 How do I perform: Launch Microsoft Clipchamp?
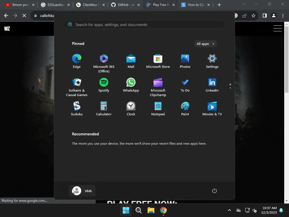click(158, 87)
